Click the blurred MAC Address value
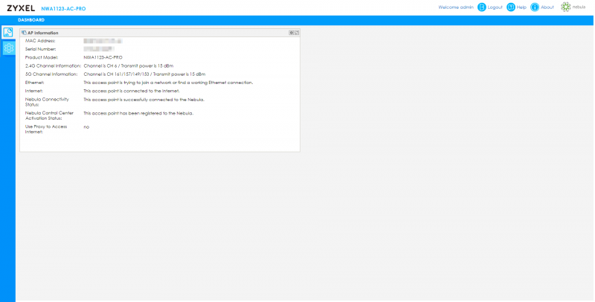This screenshot has height=302, width=595. [x=103, y=41]
